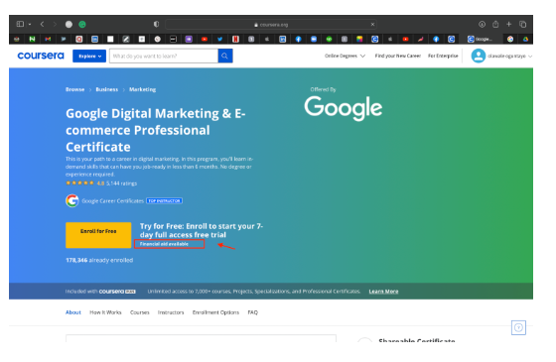Viewport: 556px width, 362px height.
Task: Open the Financial aid available link
Action: pos(164,244)
